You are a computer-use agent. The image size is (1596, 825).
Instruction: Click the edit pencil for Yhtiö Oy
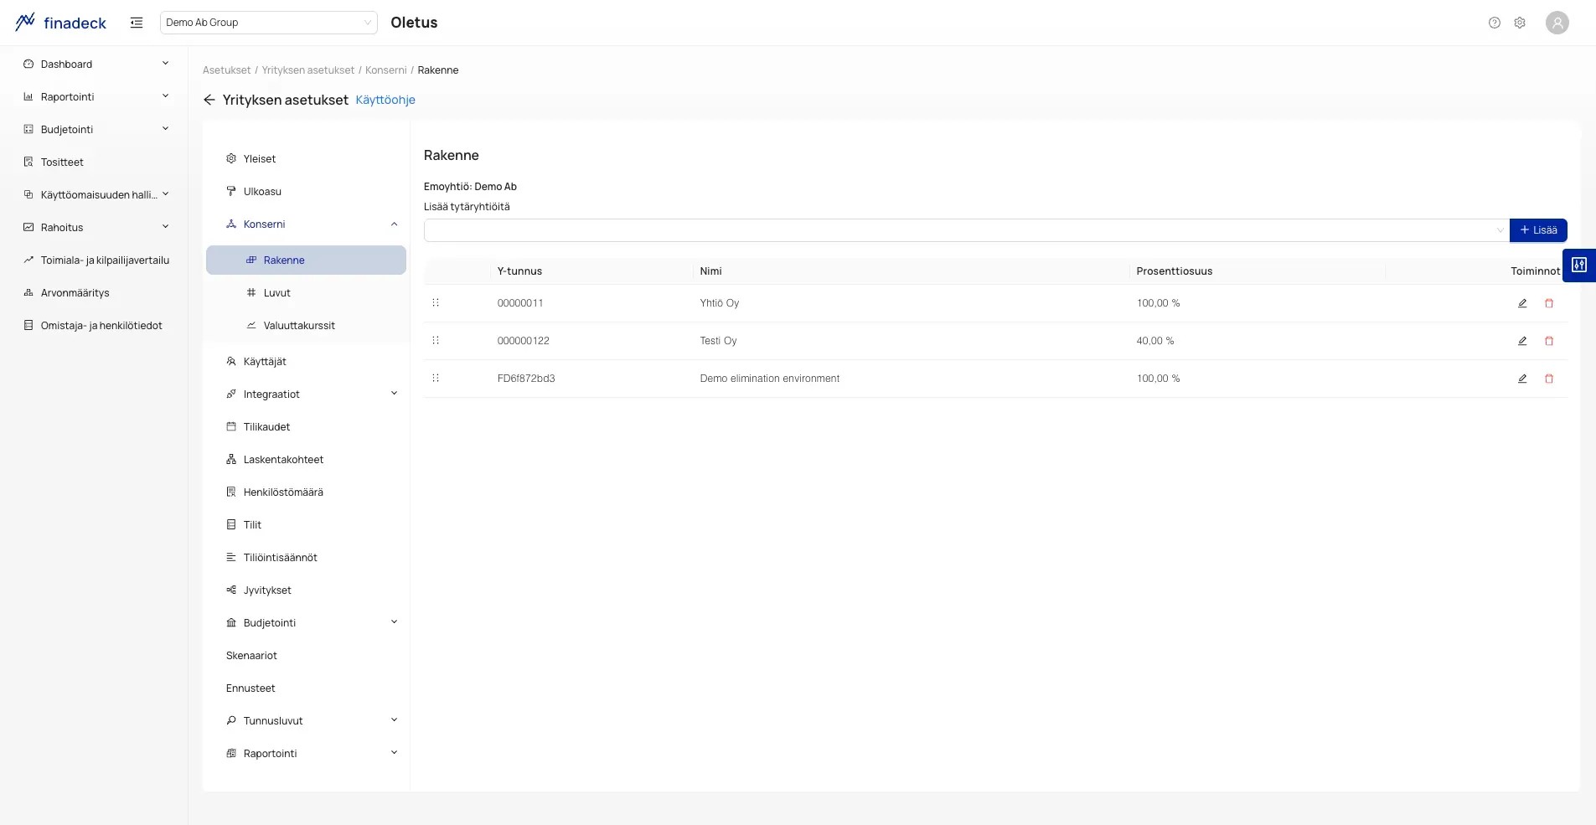click(x=1522, y=303)
